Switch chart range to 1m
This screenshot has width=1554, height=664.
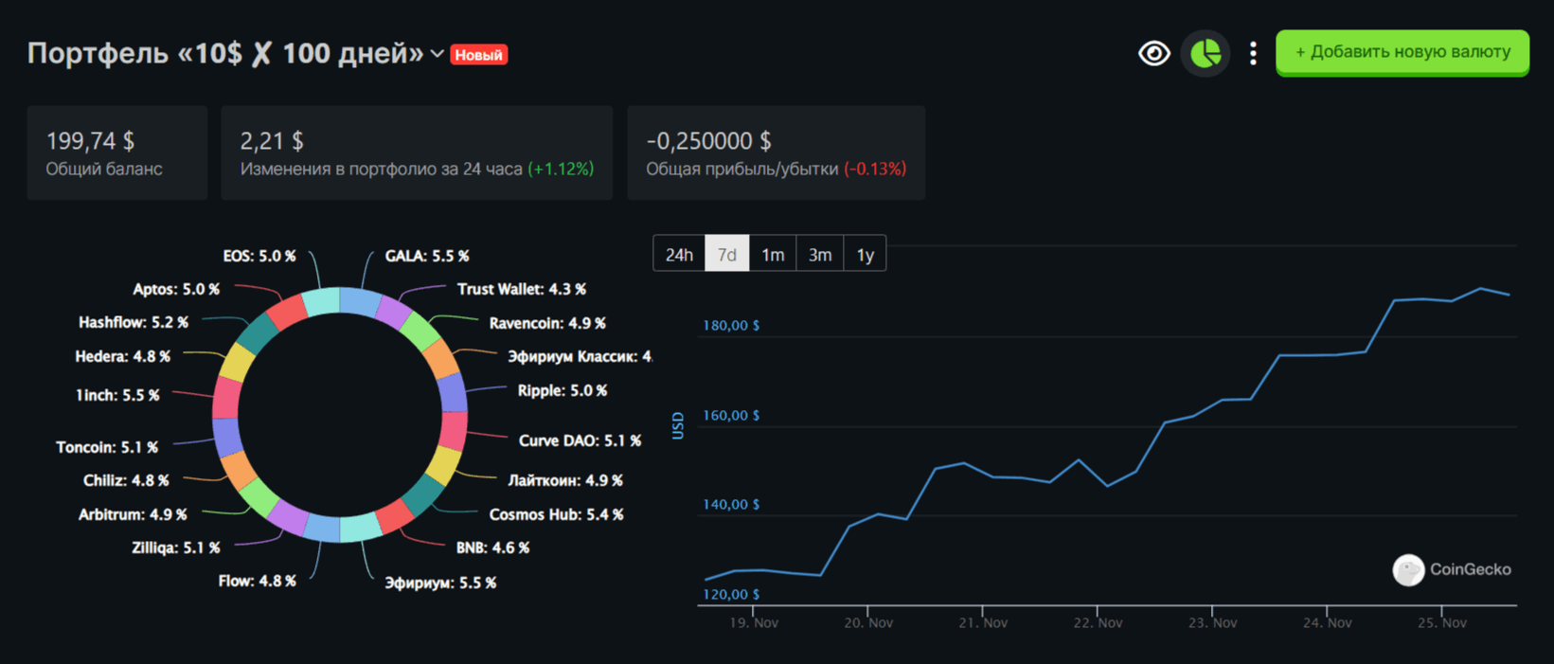(773, 254)
